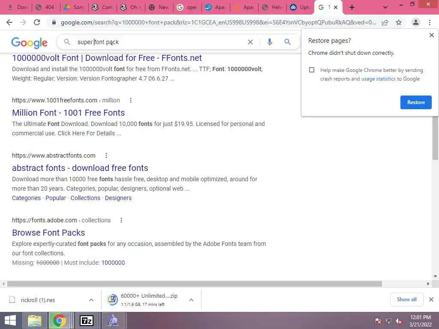Switch to the New tab

tap(159, 7)
